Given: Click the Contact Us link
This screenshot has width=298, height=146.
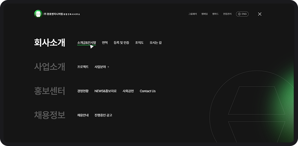Looking at the screenshot, I should click(148, 91).
